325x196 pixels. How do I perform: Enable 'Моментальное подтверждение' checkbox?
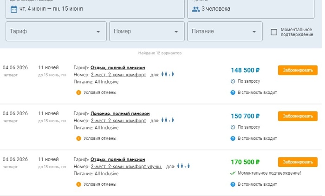point(274,32)
